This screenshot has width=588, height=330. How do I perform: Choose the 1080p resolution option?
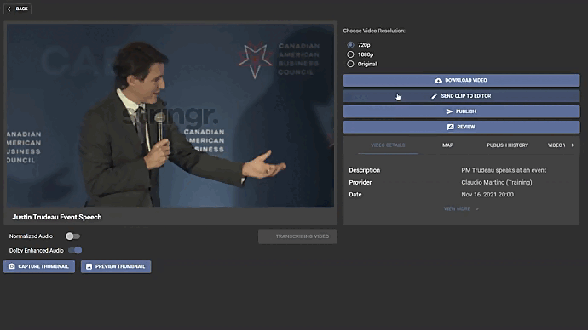tap(350, 54)
